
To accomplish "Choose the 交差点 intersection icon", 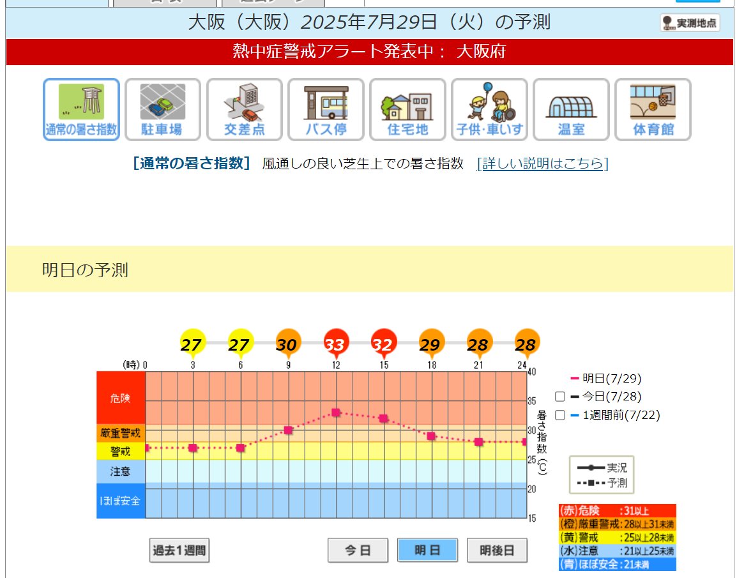I will click(244, 109).
